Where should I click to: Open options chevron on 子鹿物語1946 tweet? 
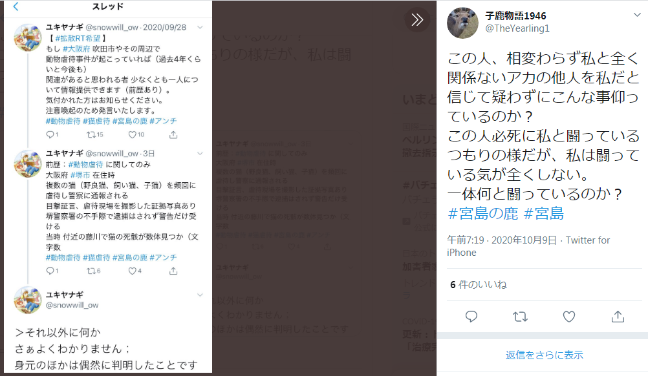[637, 15]
